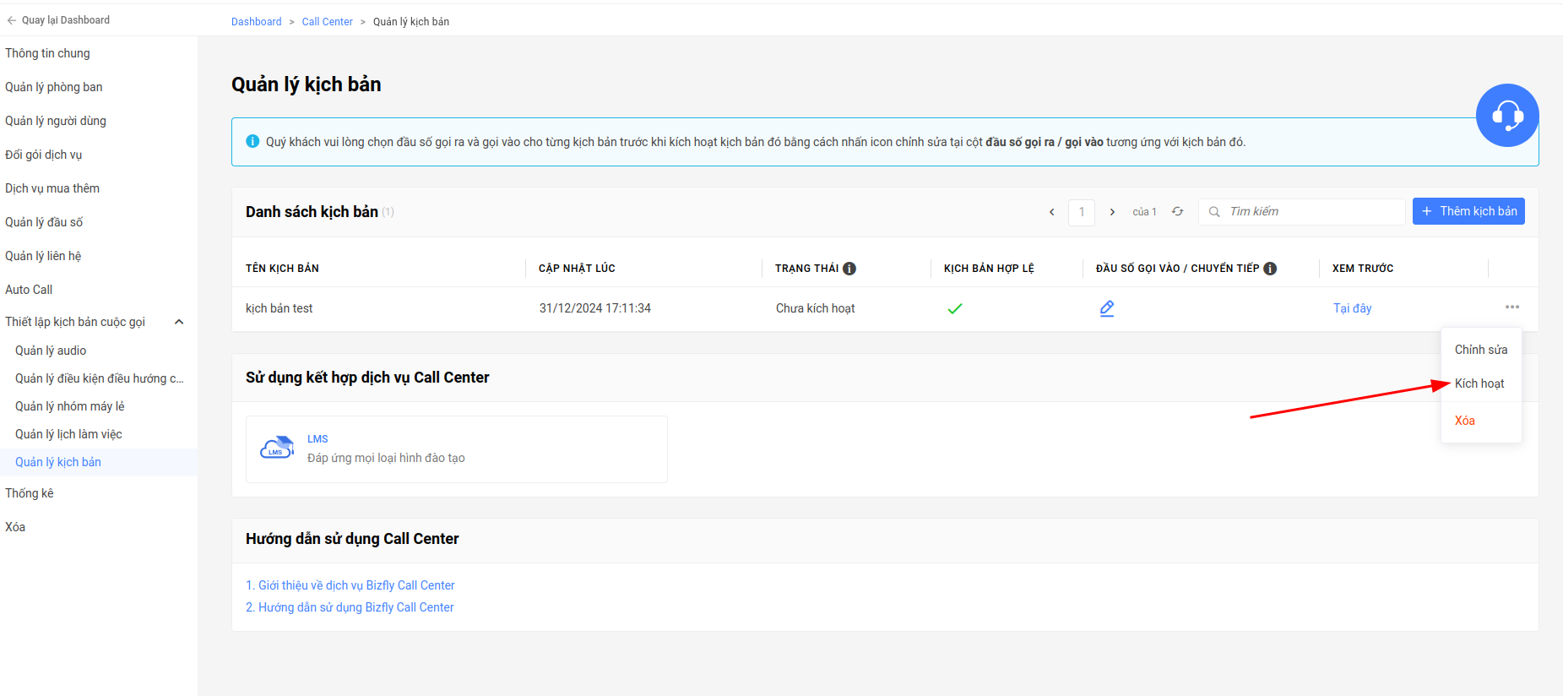Click the kịch bản test name cell

point(279,308)
